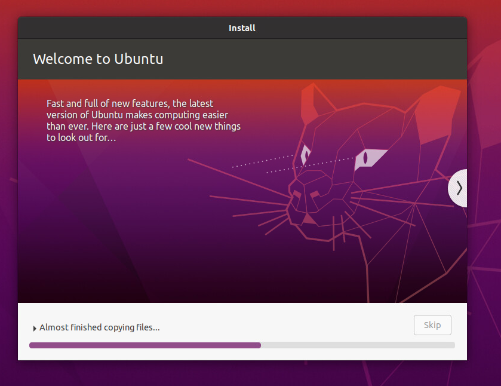Click the 'Install' window title bar
The image size is (501, 386).
click(242, 28)
